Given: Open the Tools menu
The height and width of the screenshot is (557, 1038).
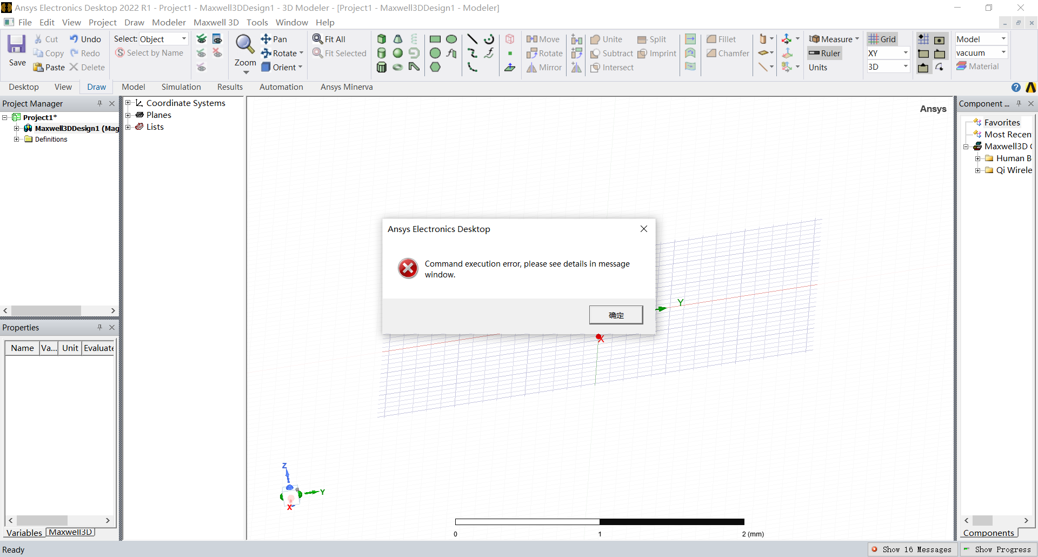Looking at the screenshot, I should 257,22.
